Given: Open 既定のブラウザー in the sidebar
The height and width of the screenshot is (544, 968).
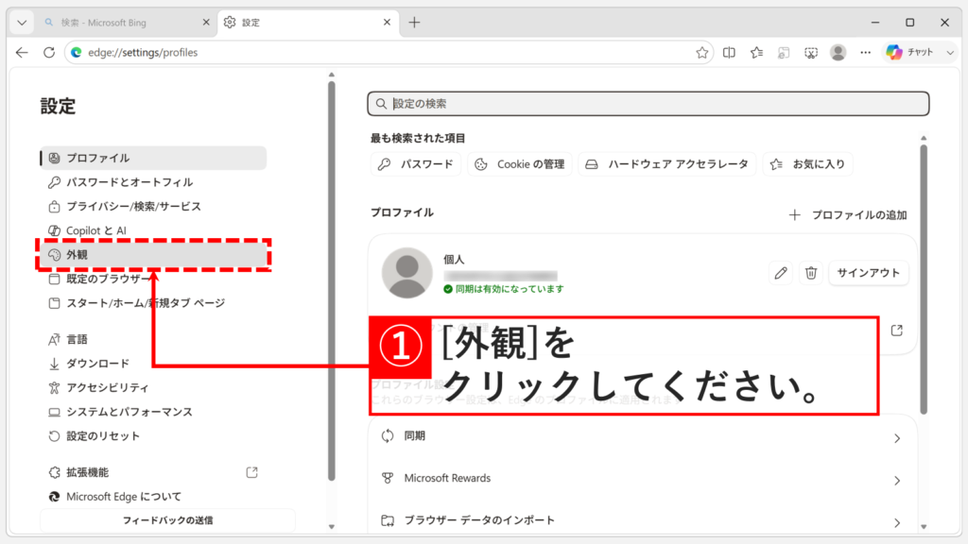Looking at the screenshot, I should click(154, 279).
